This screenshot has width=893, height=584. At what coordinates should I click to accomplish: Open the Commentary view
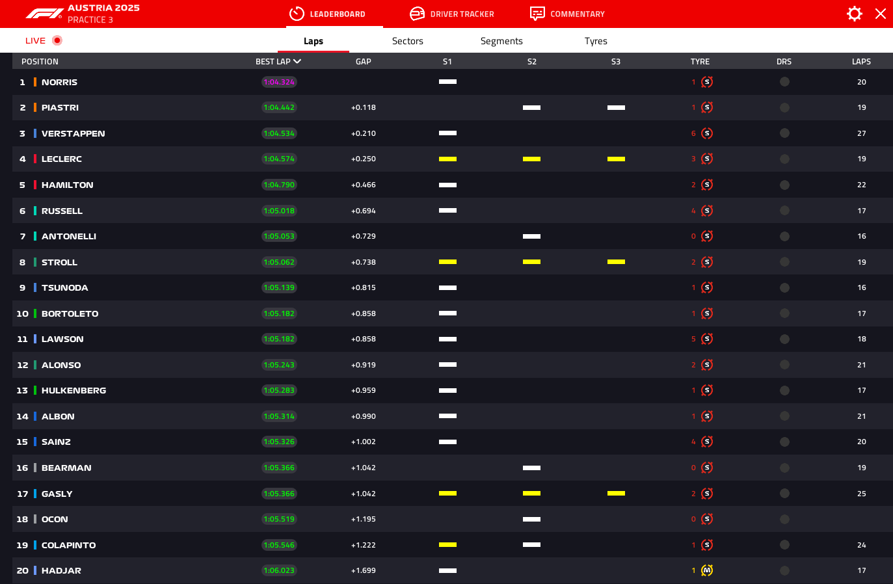pos(567,14)
